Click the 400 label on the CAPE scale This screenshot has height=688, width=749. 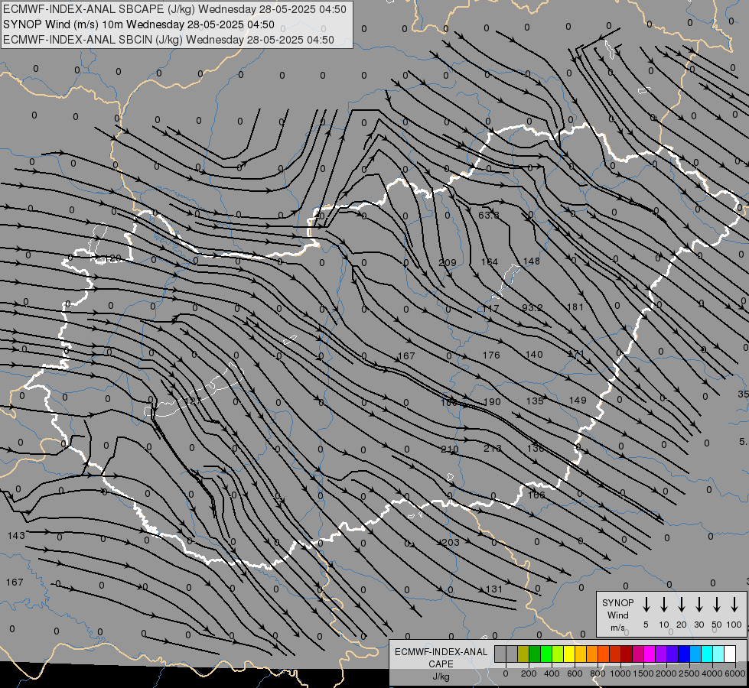click(552, 673)
